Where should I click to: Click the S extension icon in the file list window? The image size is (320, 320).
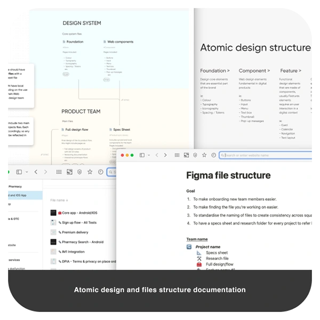[69, 172]
